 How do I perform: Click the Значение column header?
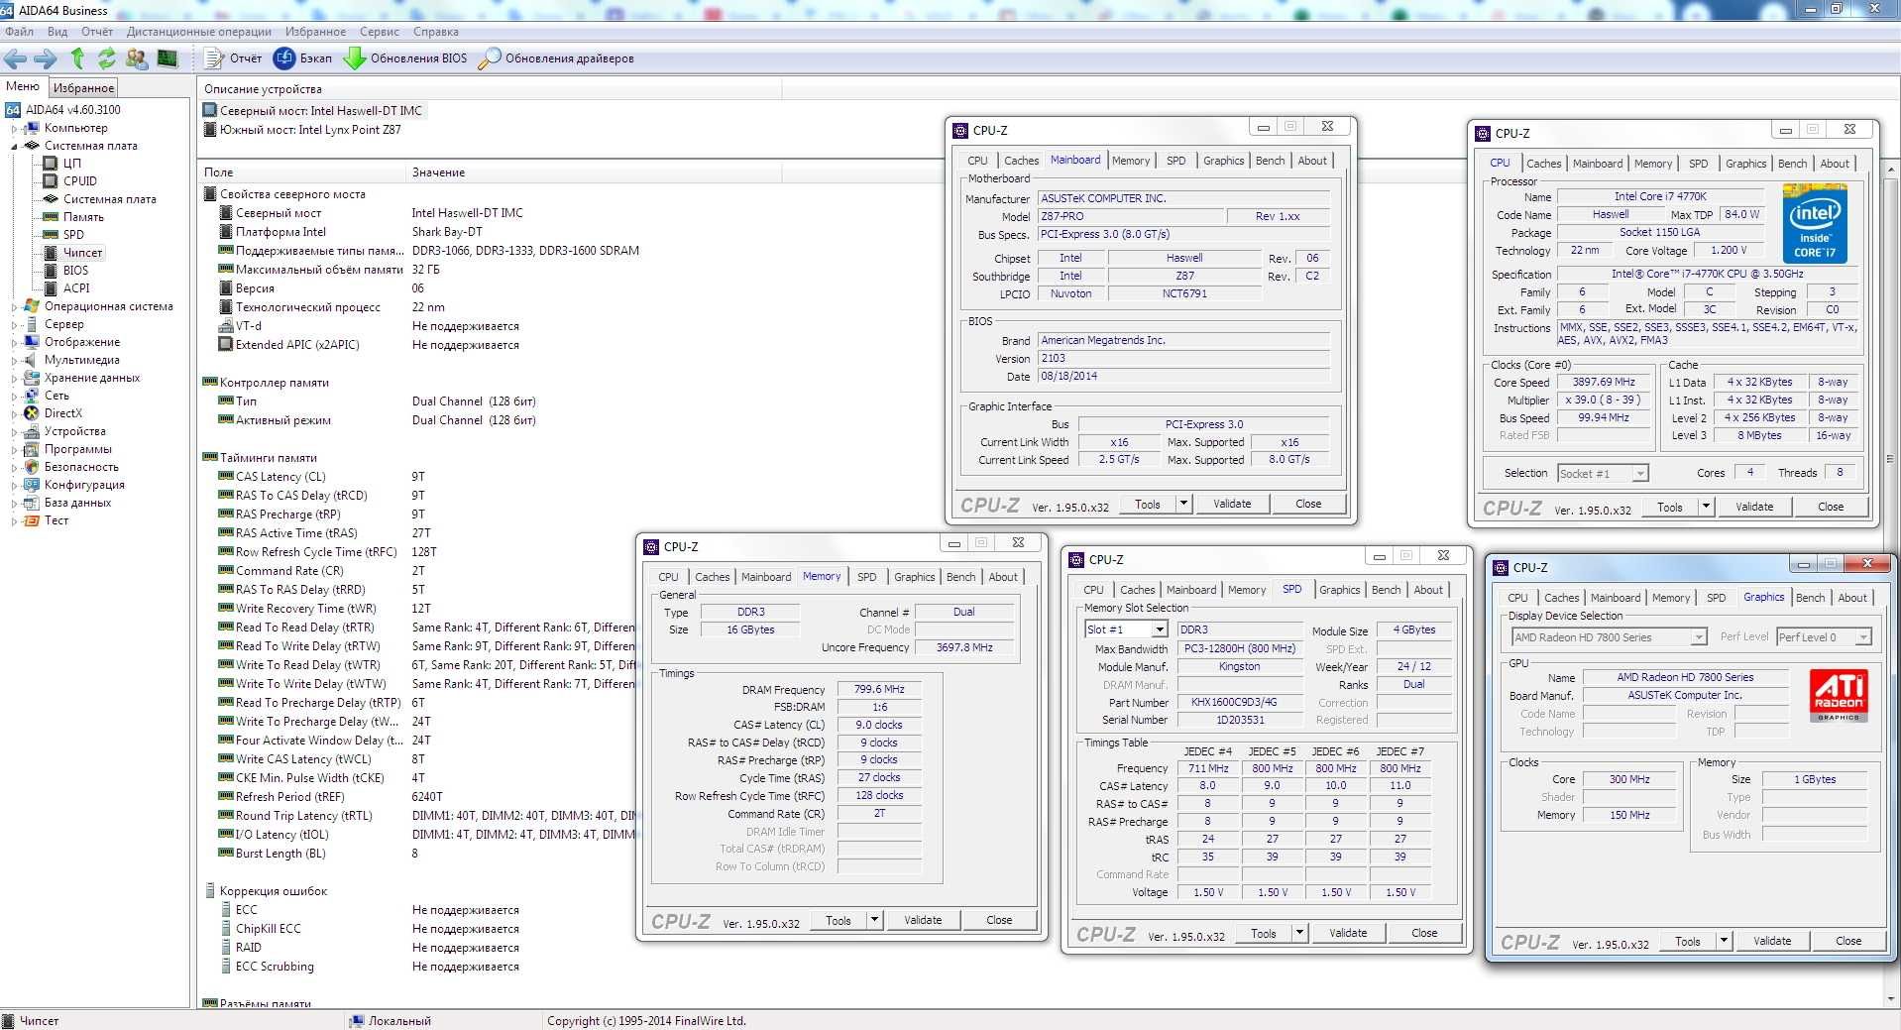click(595, 172)
